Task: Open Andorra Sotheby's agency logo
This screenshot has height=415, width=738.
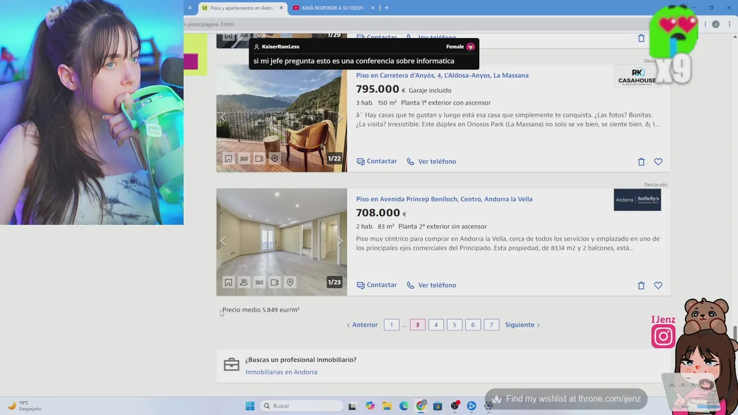Action: pyautogui.click(x=637, y=200)
